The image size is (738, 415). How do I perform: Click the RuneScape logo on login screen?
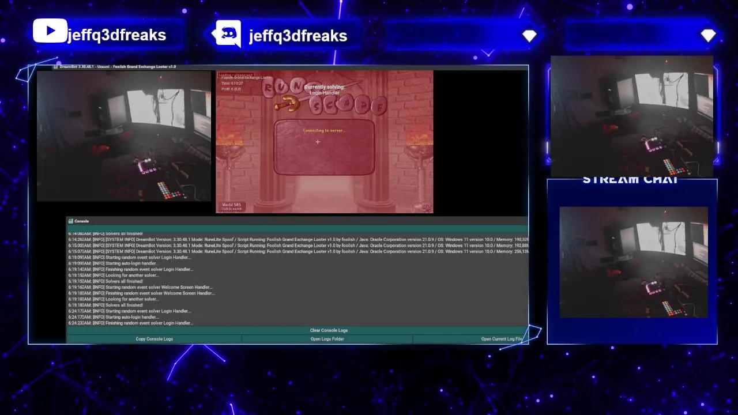click(x=324, y=95)
